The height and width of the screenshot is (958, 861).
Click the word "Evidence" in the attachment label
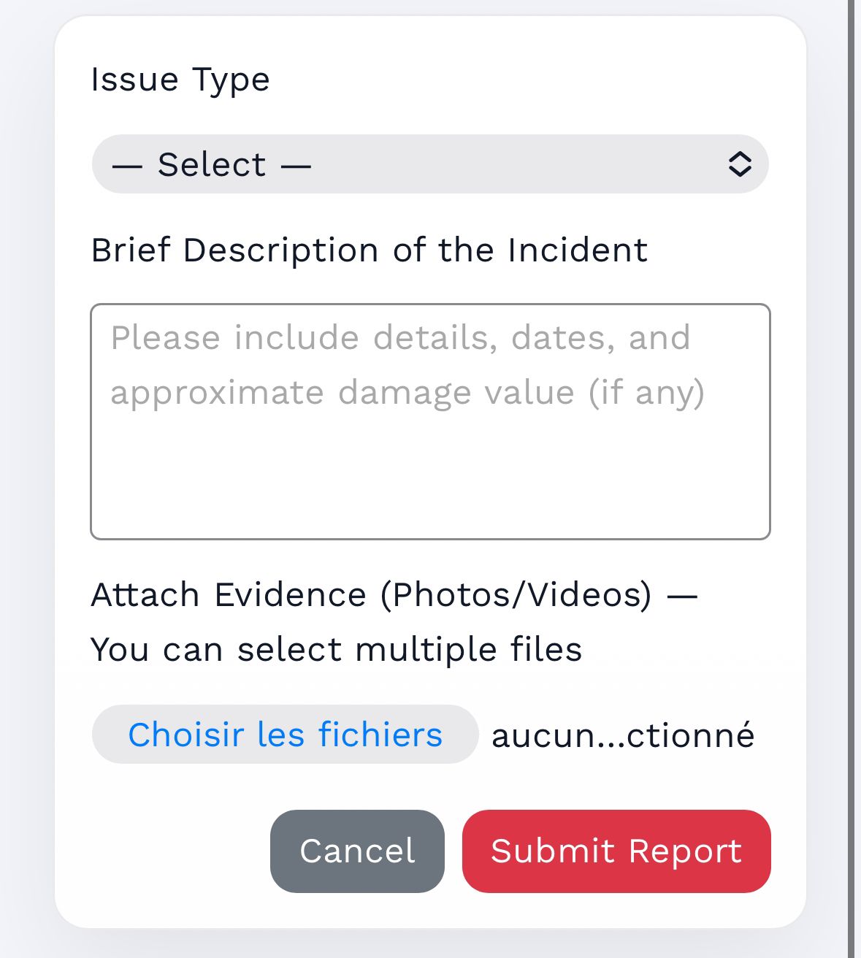pyautogui.click(x=290, y=595)
